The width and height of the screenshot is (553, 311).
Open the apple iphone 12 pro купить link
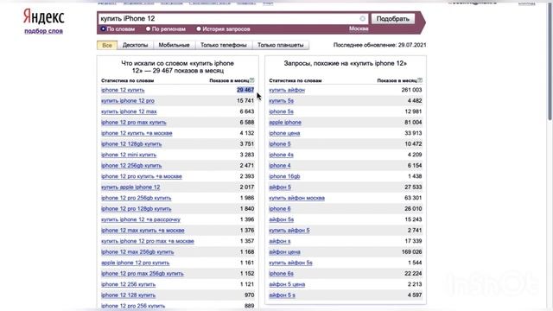(x=135, y=263)
